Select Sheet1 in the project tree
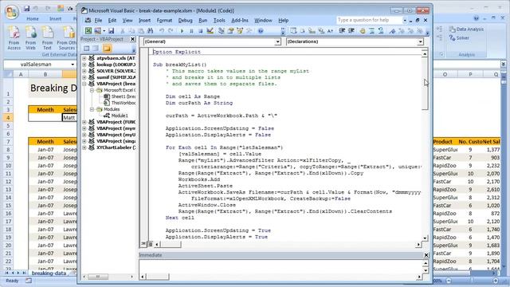510x287 pixels. (x=123, y=96)
